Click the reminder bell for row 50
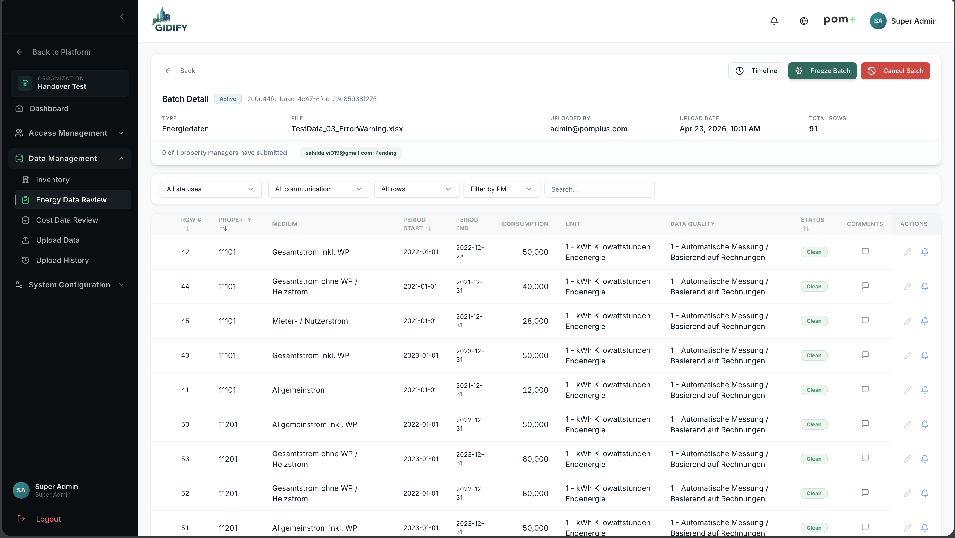955x538 pixels. 925,424
